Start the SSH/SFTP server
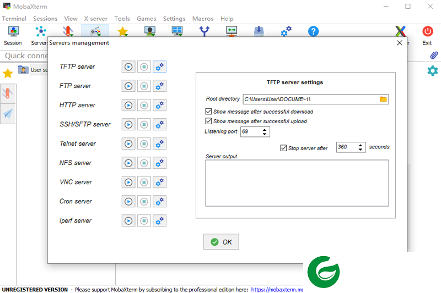The width and height of the screenshot is (441, 293). tap(128, 124)
